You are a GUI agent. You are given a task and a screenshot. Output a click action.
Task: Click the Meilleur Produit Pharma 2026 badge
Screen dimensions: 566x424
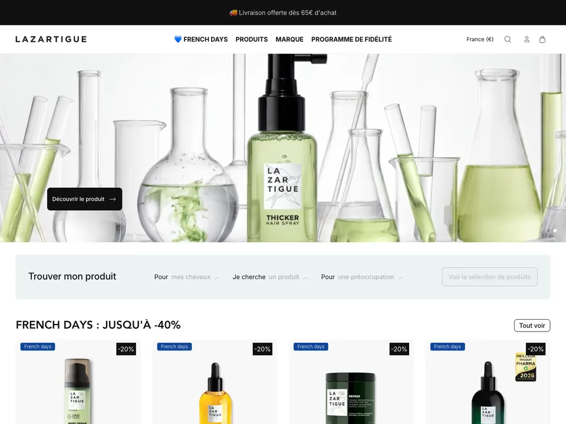pos(525,367)
